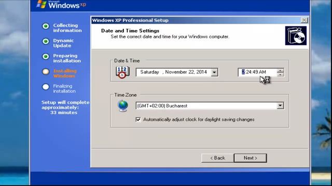Click the setup box and CD icon
This screenshot has height=186, width=332.
point(296,36)
